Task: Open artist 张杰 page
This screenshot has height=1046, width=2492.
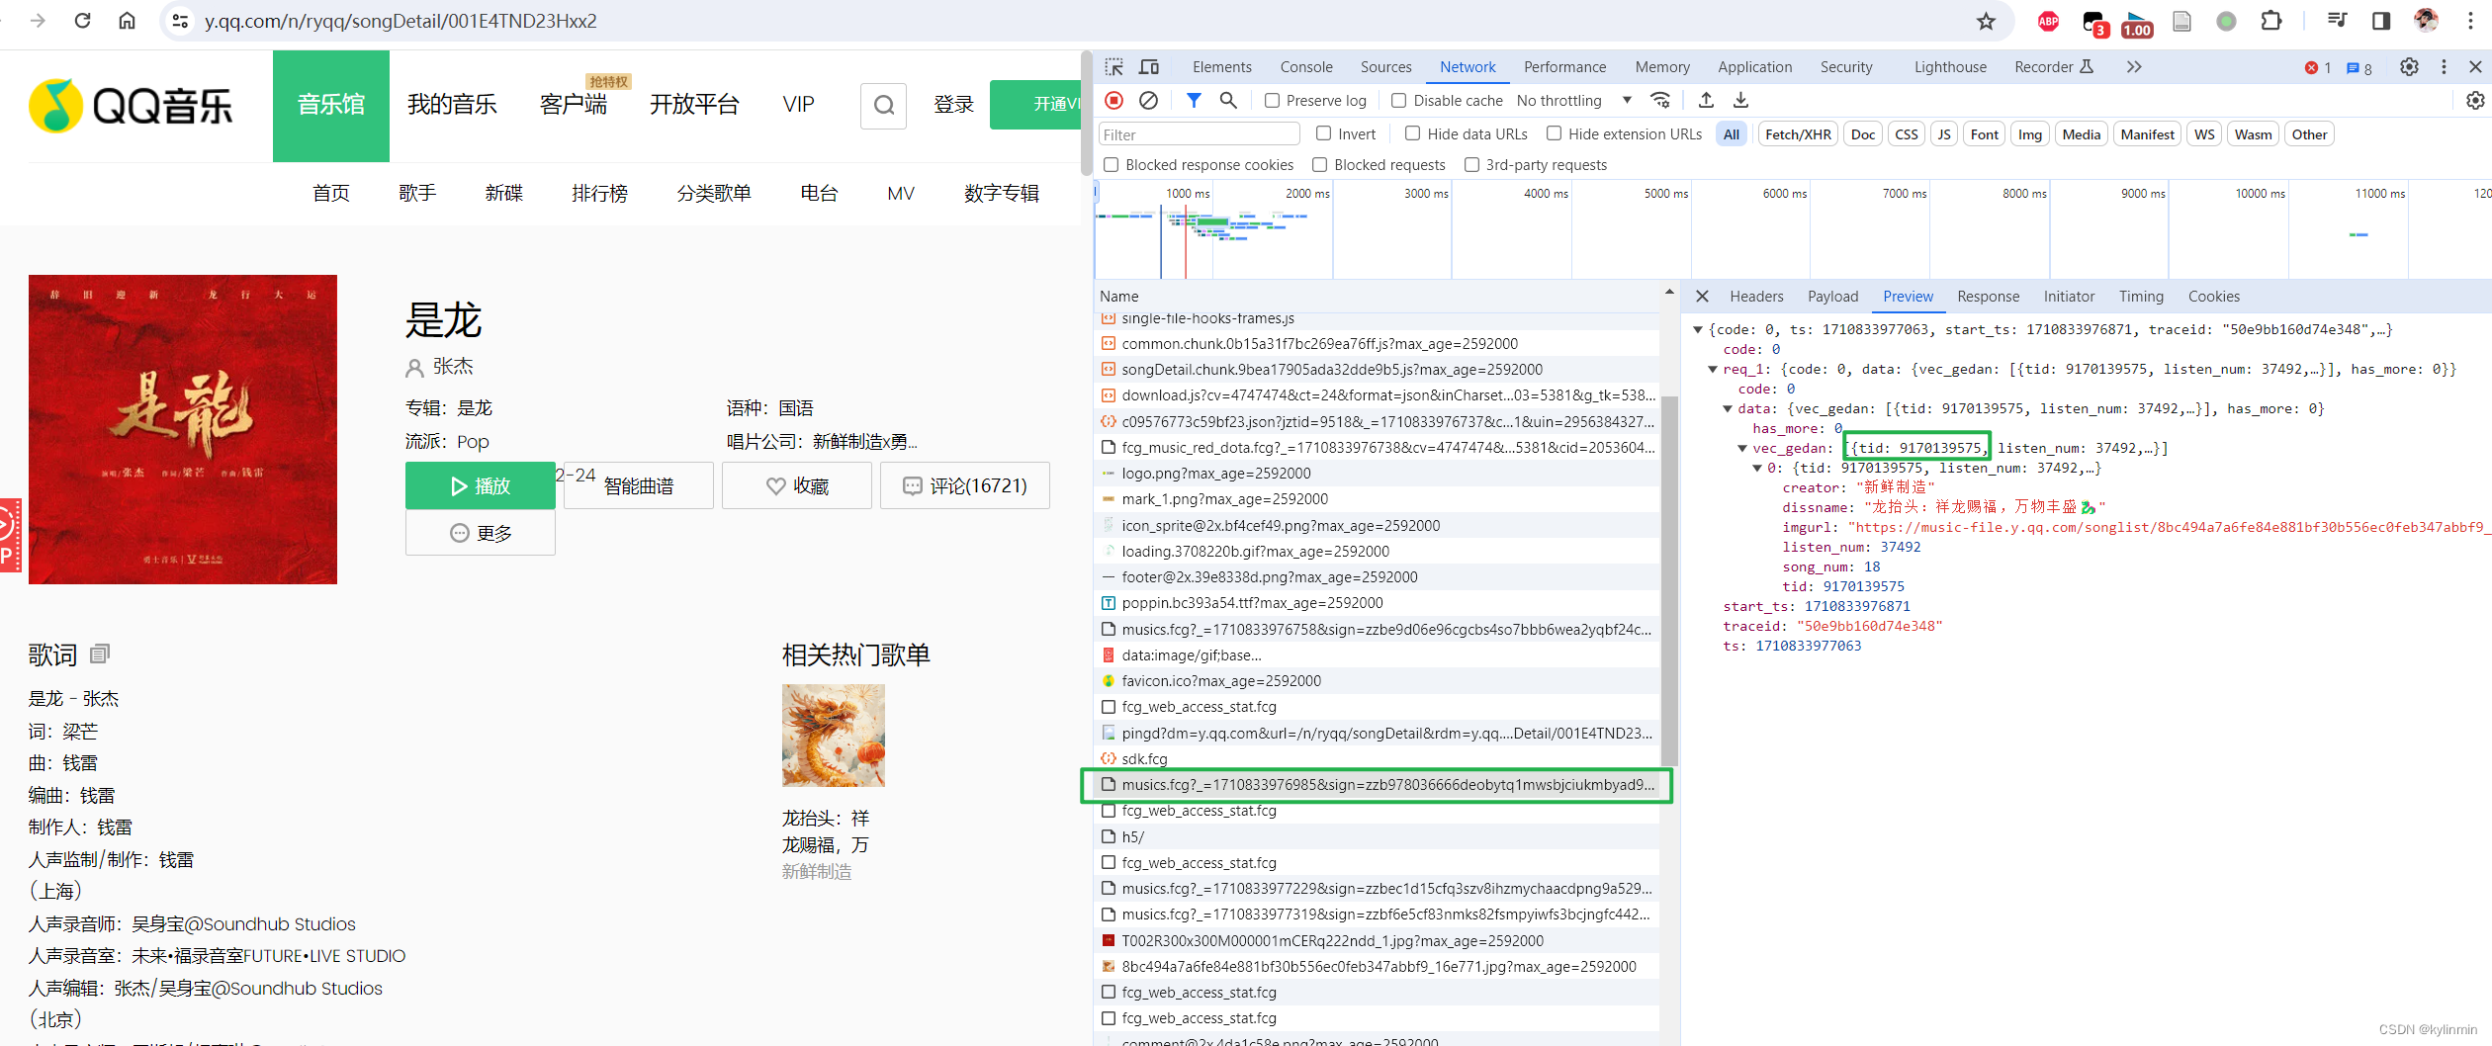Action: click(453, 367)
